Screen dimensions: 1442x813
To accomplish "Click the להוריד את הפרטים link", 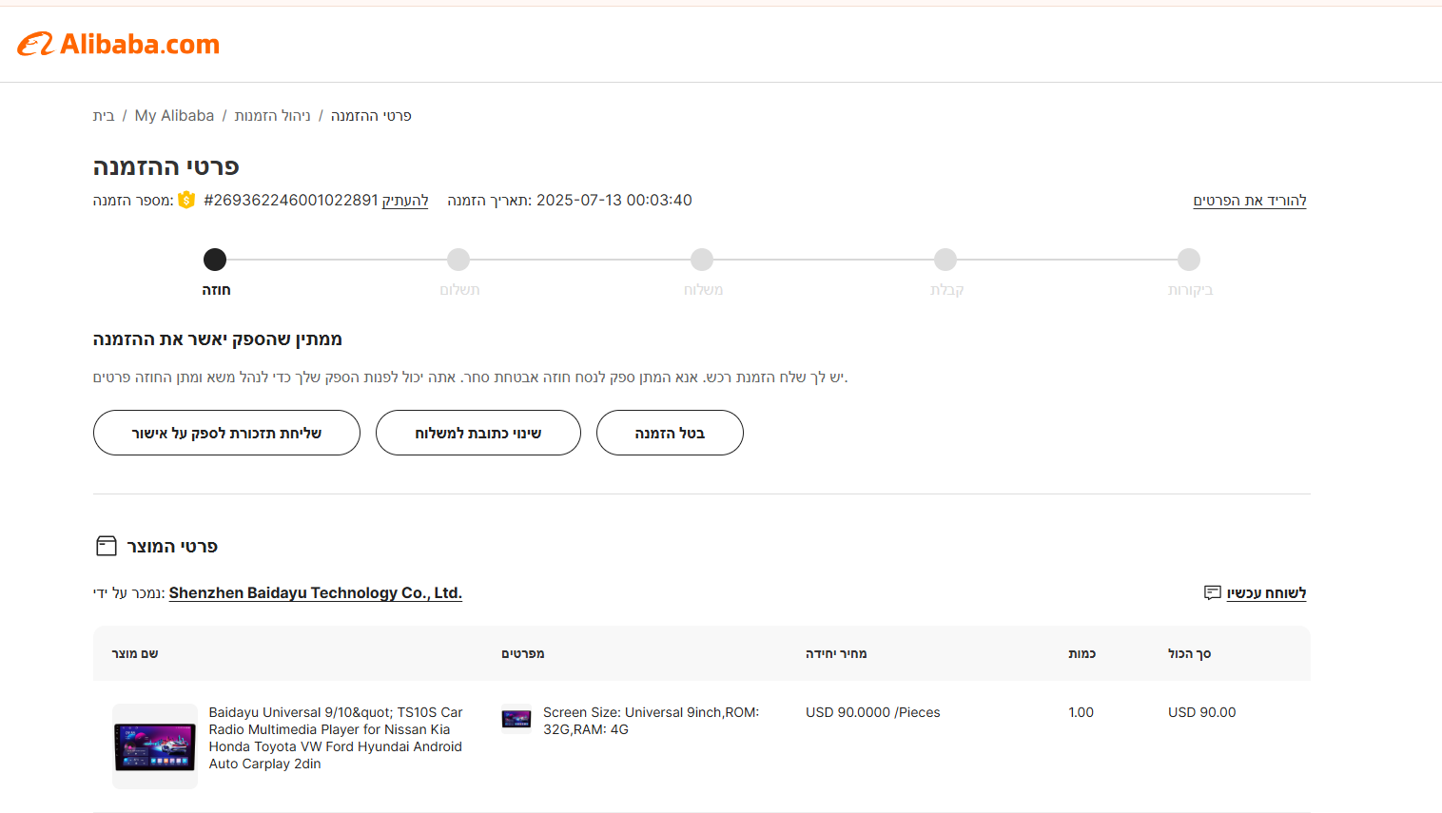I will 1250,201.
